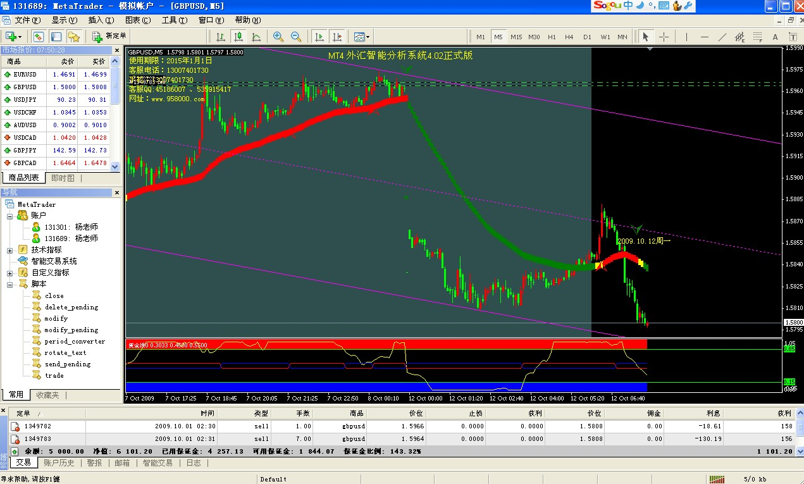
Task: Select order 1349783 row
Action: (402, 438)
